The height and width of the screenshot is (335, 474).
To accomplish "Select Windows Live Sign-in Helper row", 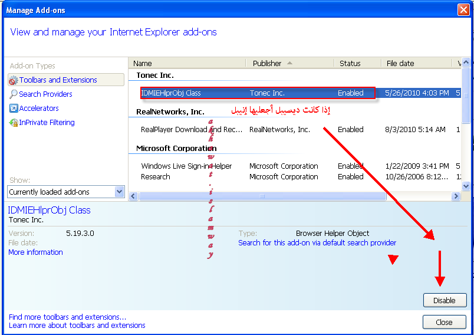I will 295,166.
